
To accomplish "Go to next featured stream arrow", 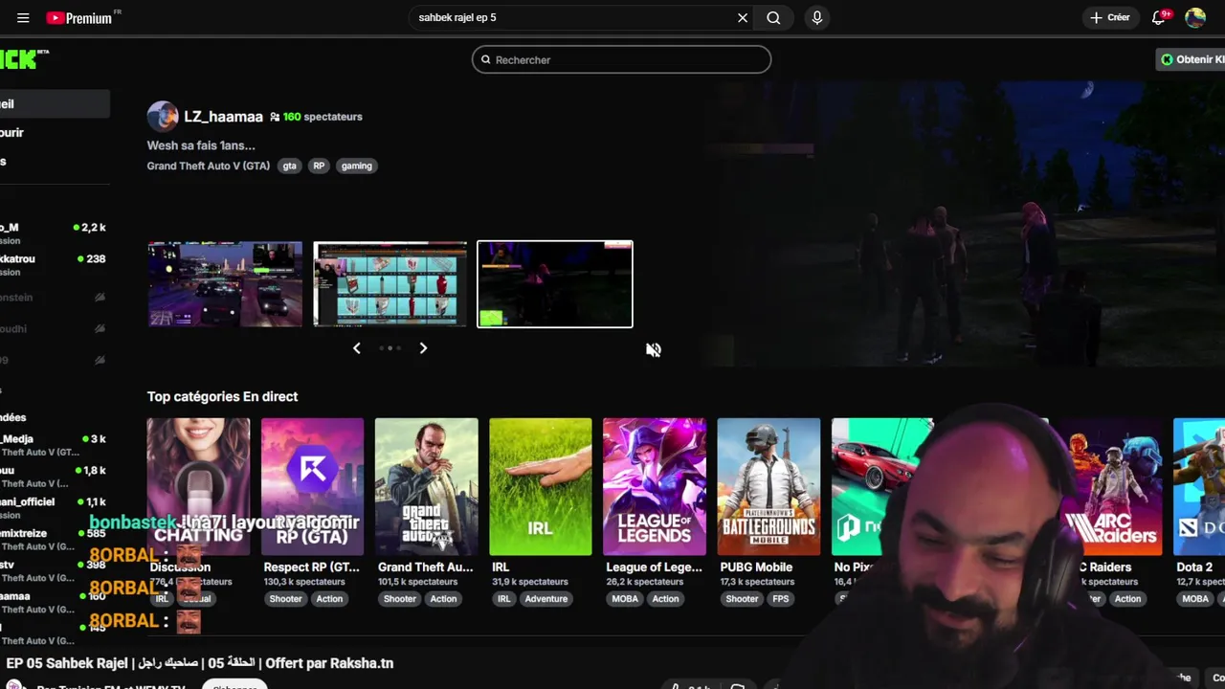I will (423, 348).
